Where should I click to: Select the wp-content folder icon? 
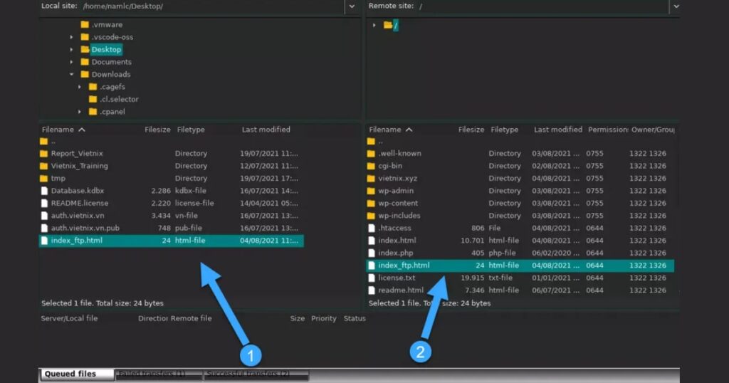click(x=371, y=203)
